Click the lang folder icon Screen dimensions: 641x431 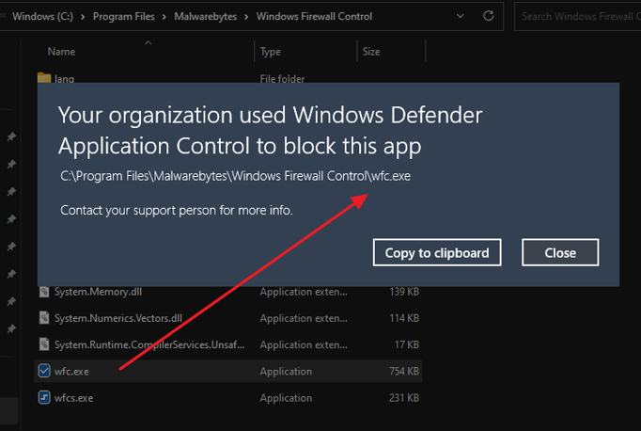tap(44, 79)
